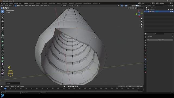Collapse the Collection tree in outliner
This screenshot has width=174, height=98.
(x=147, y=10)
